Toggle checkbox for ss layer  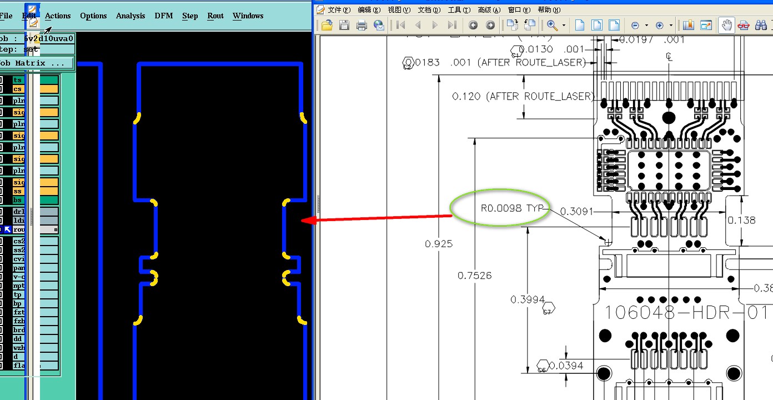pos(1,191)
